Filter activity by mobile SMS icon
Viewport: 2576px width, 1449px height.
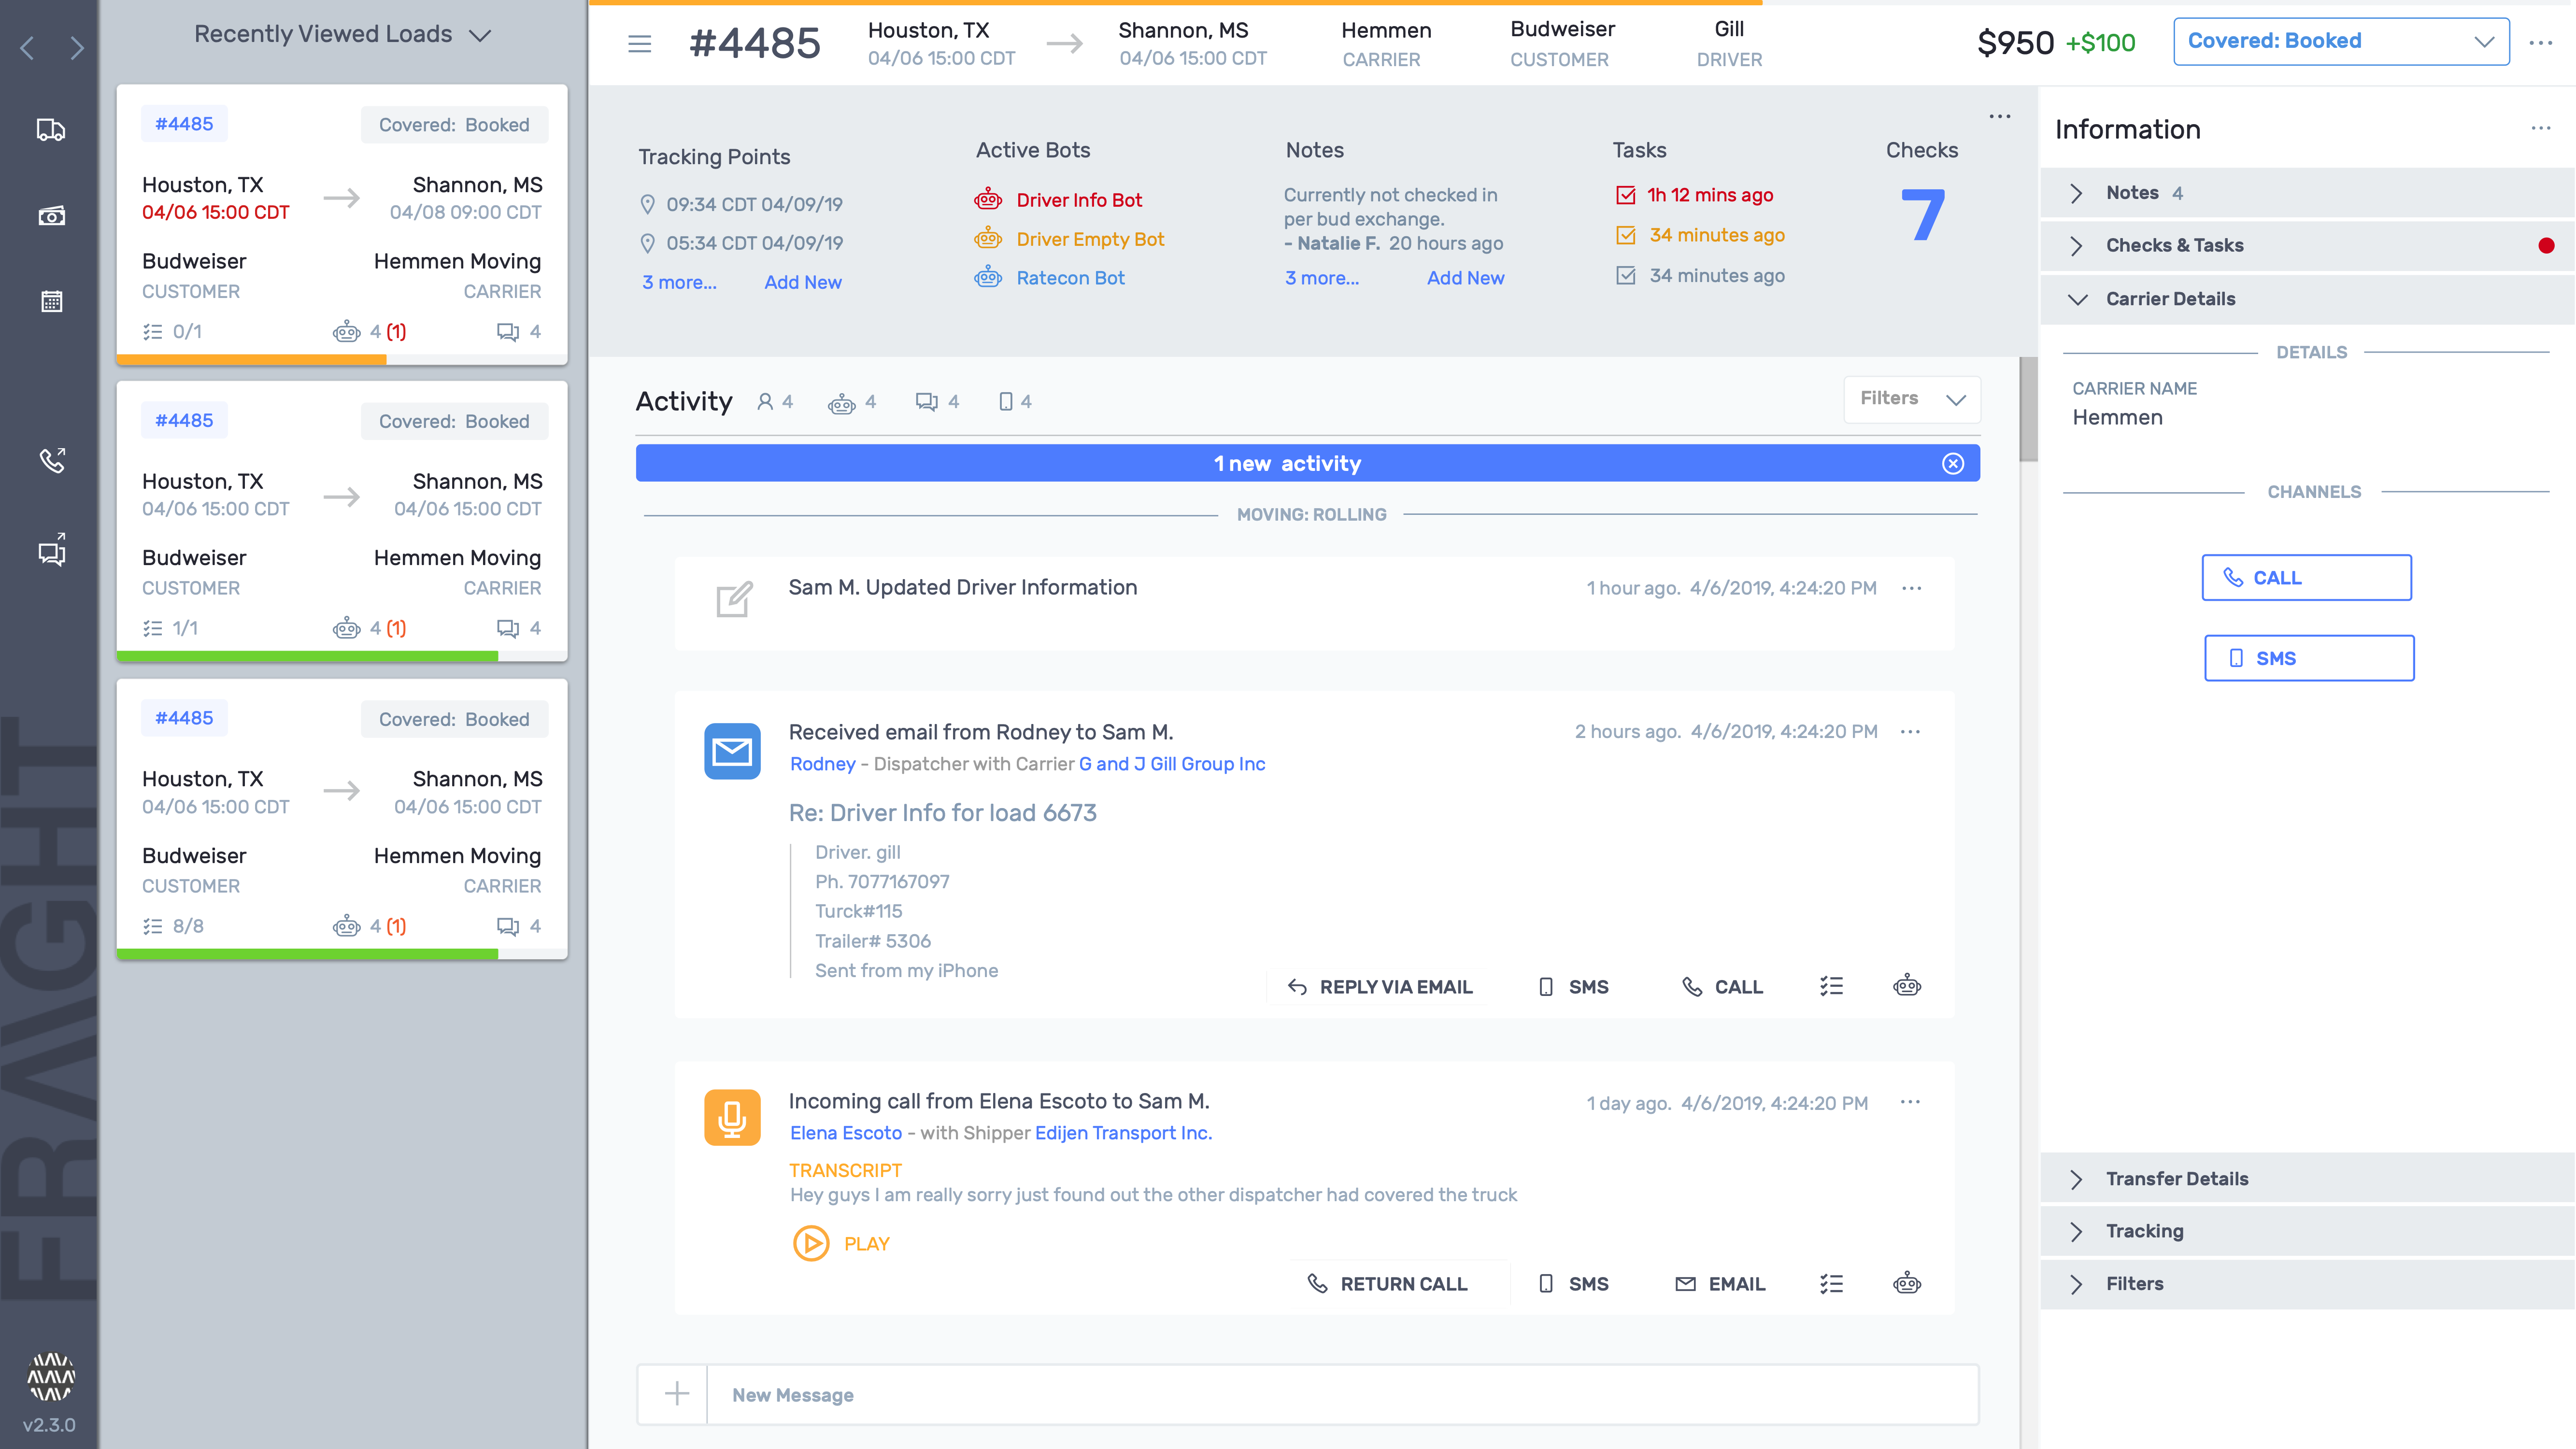click(1006, 402)
